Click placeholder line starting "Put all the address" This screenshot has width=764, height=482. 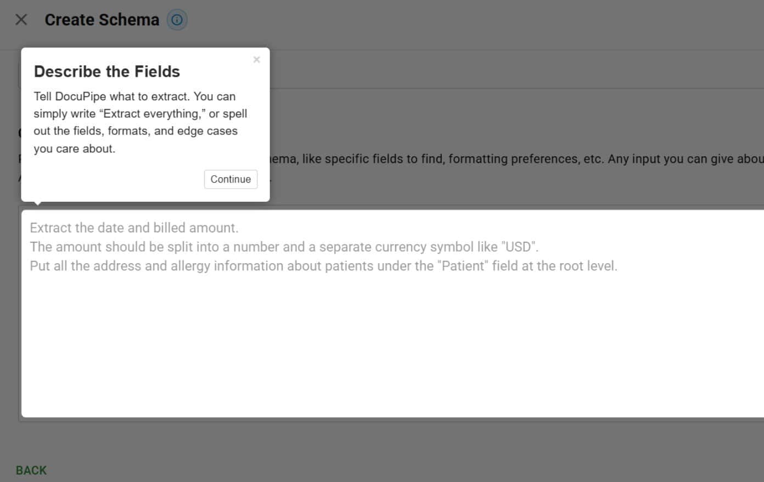point(323,266)
